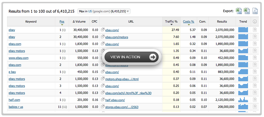Open report page icon in half.com row
Image resolution: width=264 pixels, height=117 pixels.
[x=255, y=100]
